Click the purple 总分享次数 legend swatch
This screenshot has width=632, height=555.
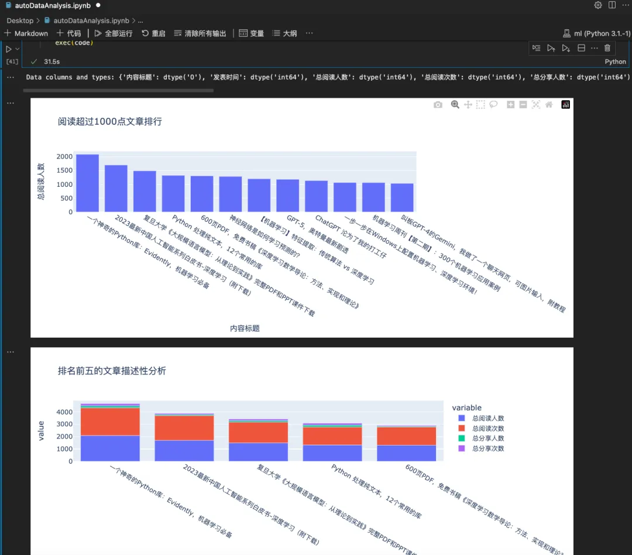pos(462,448)
